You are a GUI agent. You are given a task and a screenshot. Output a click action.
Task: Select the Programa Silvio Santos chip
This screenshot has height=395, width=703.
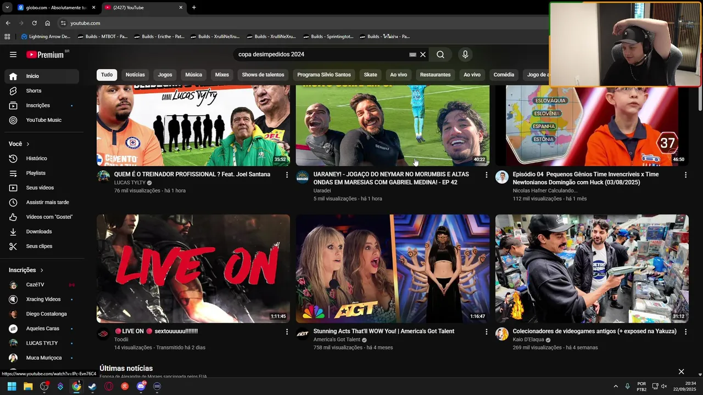[x=324, y=75]
